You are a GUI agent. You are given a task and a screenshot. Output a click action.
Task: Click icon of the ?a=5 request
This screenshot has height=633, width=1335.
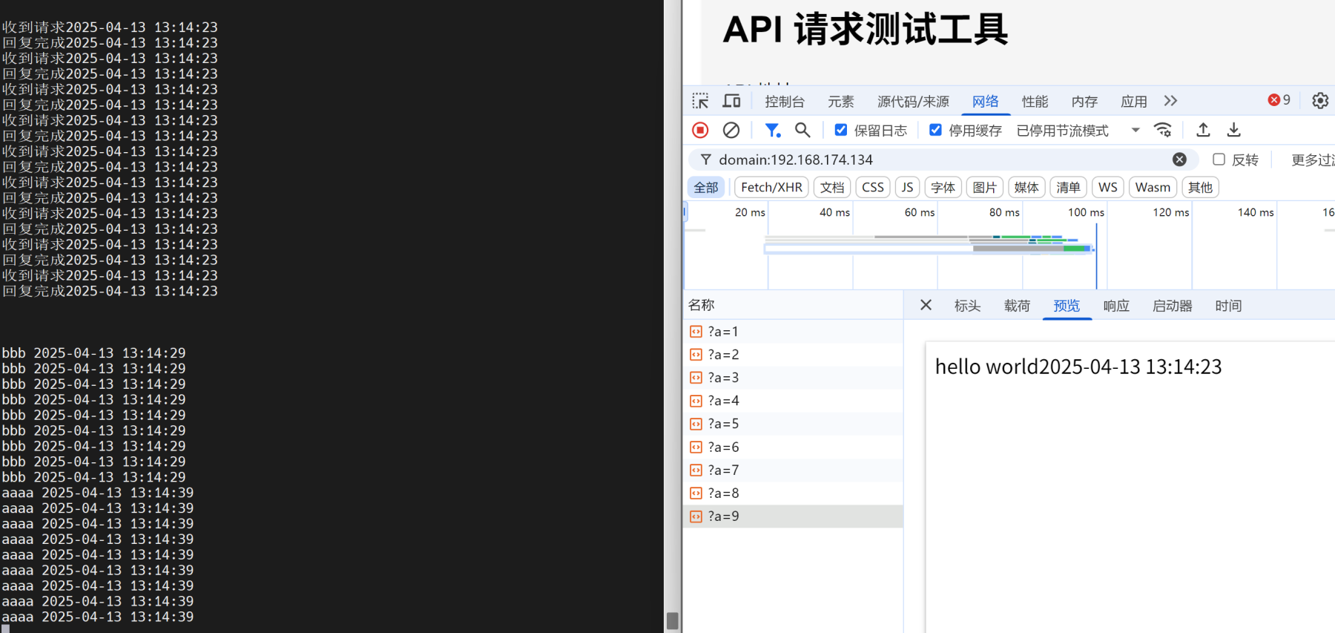(x=696, y=424)
